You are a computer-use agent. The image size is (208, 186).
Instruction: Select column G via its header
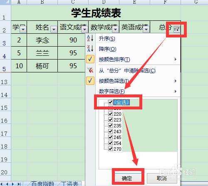[x=194, y=2]
